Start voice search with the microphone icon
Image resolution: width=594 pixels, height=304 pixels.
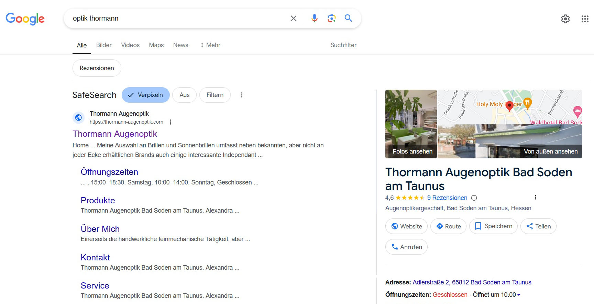coord(314,18)
